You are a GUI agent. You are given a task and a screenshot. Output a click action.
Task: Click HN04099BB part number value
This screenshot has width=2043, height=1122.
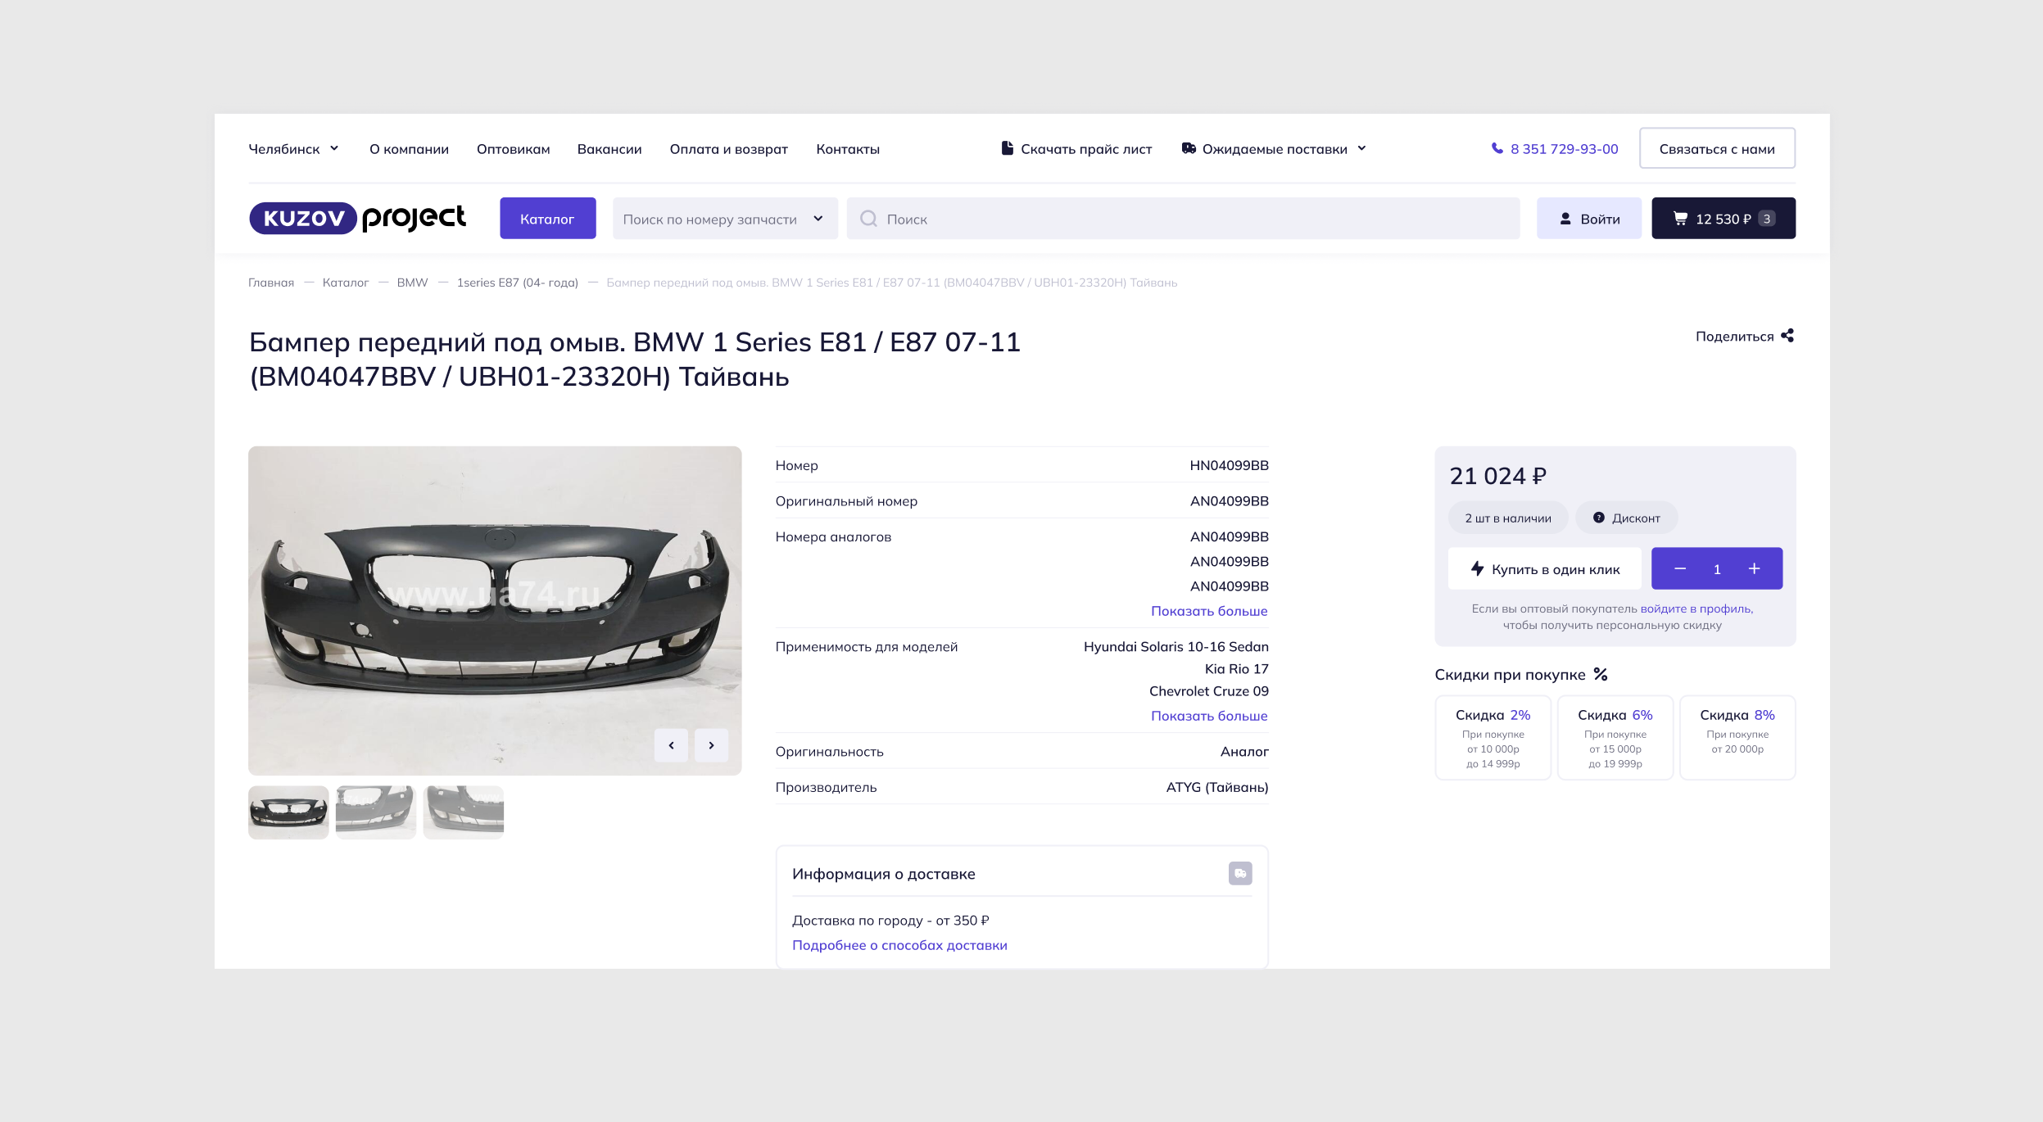(1229, 465)
